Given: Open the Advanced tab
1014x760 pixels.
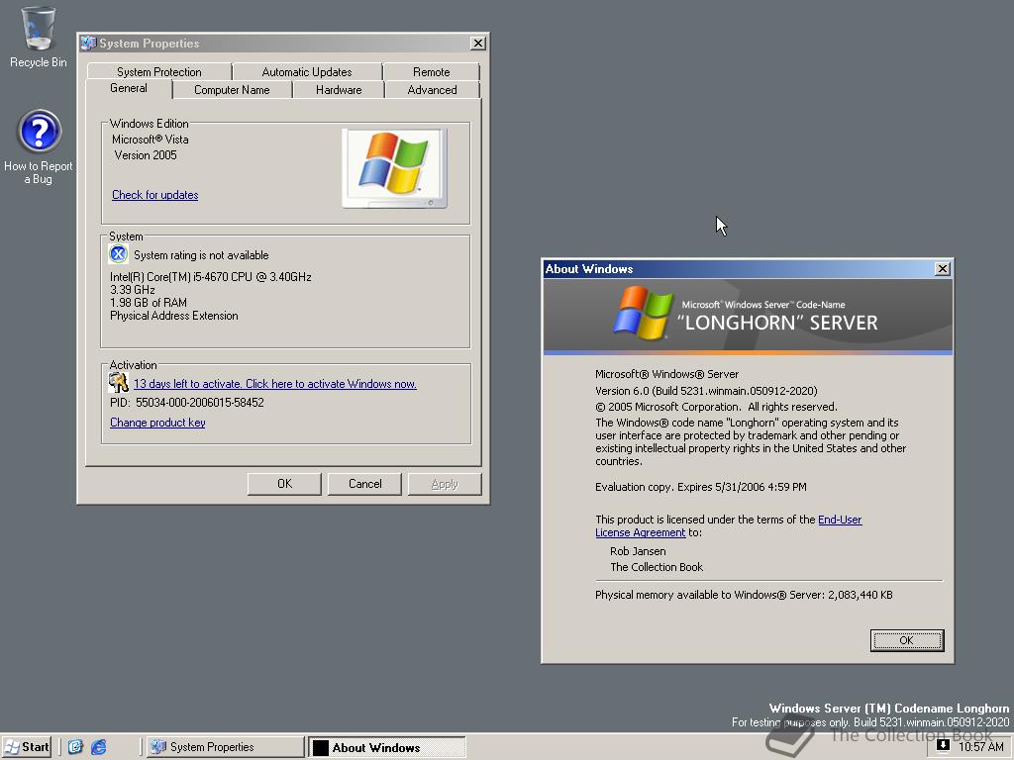Looking at the screenshot, I should (x=432, y=90).
